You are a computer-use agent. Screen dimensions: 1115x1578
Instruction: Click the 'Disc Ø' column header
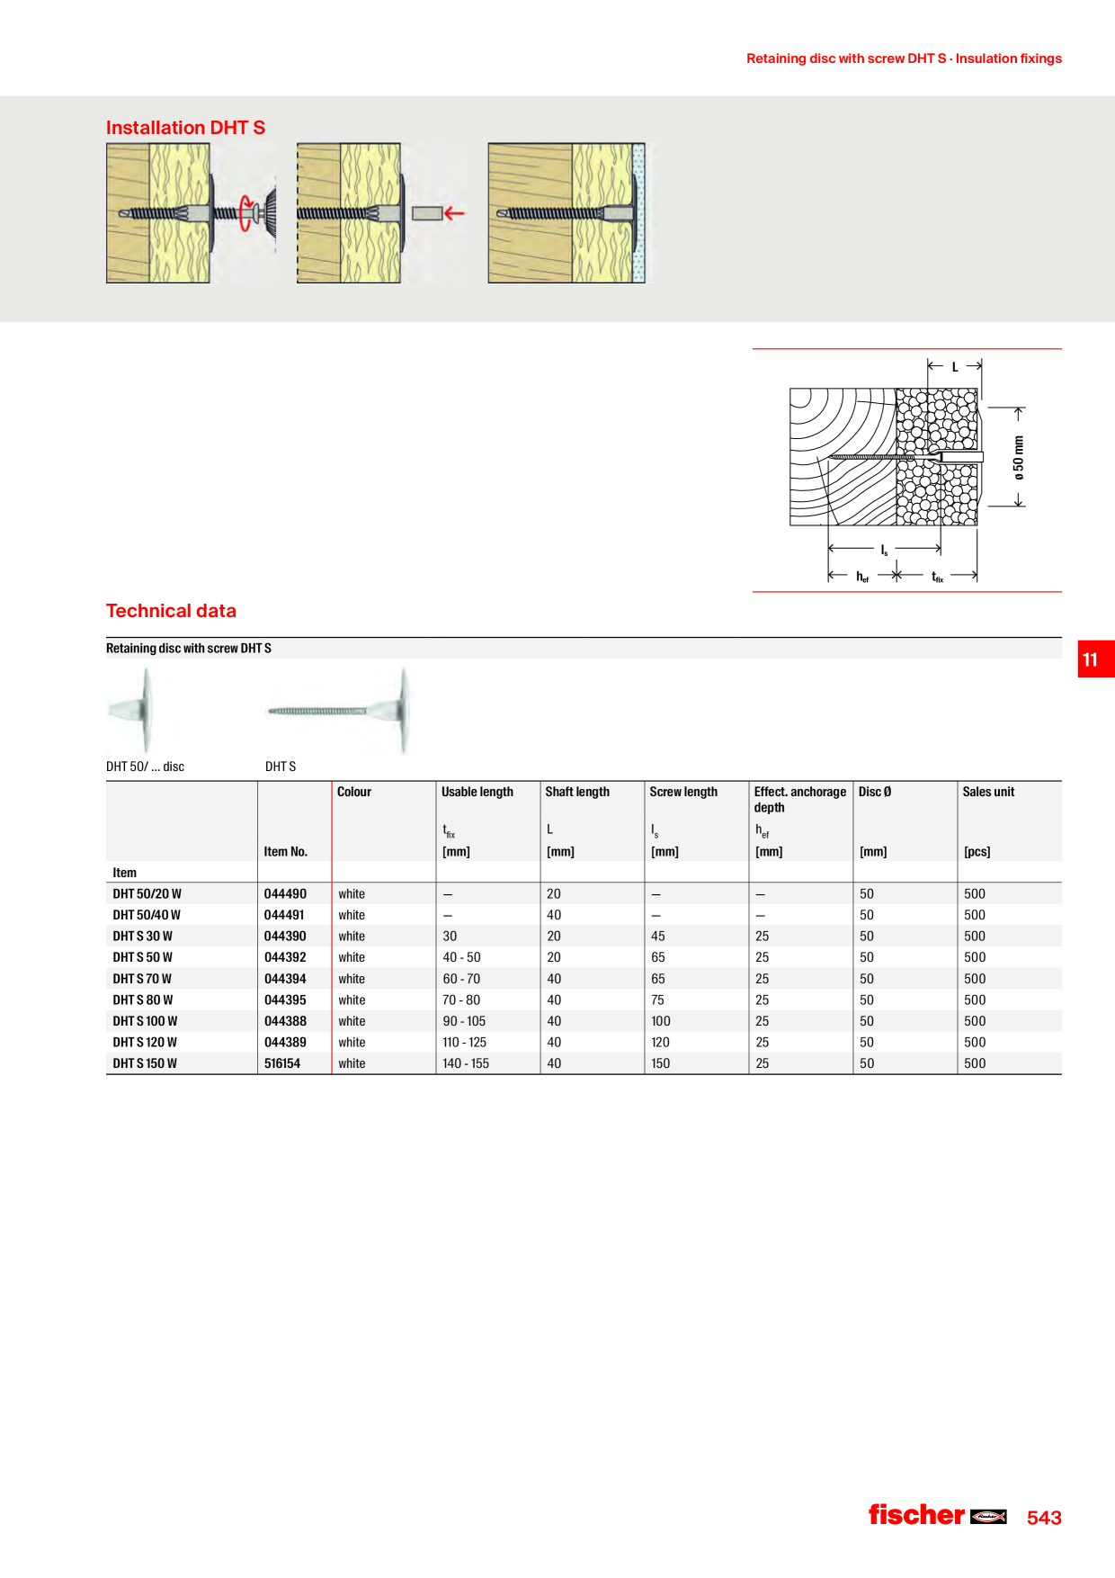pyautogui.click(x=875, y=792)
